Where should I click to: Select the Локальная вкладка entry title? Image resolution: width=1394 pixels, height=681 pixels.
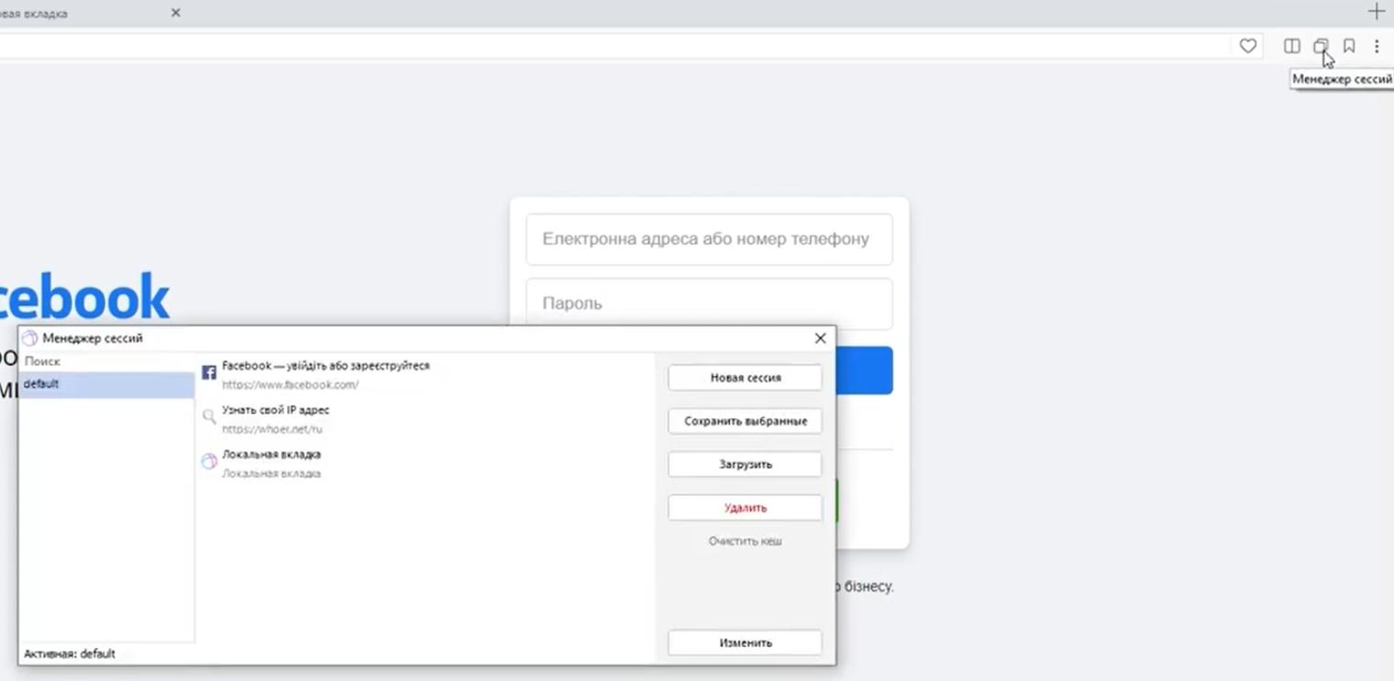[271, 455]
